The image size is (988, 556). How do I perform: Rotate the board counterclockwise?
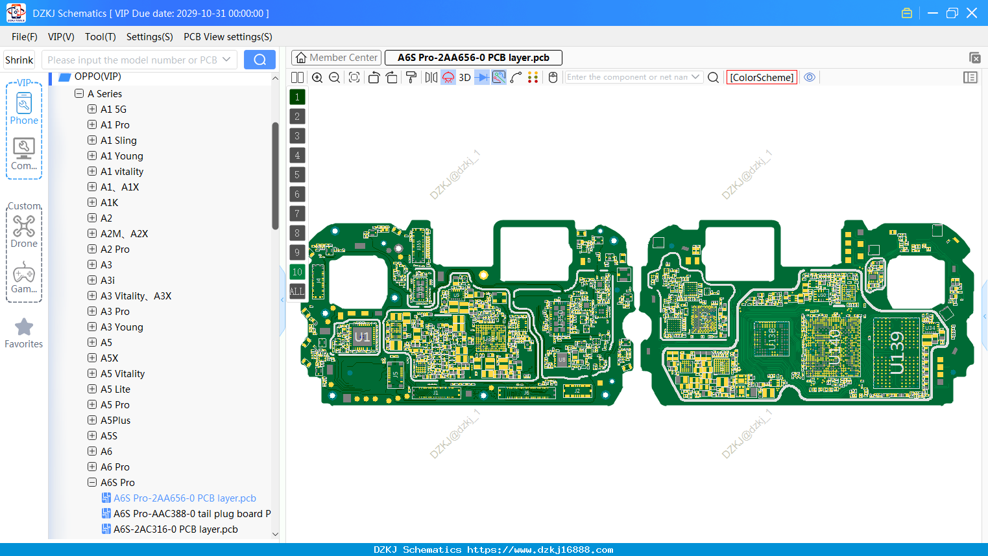click(x=374, y=77)
